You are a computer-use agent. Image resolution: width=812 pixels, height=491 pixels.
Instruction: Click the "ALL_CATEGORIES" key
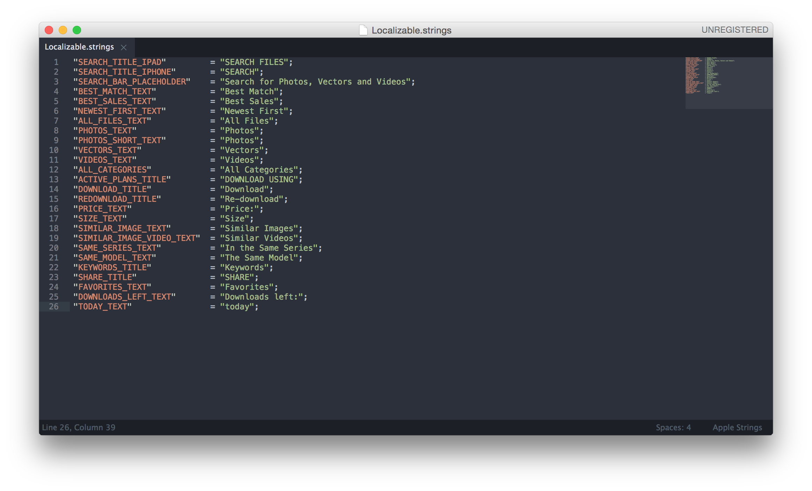tap(112, 169)
